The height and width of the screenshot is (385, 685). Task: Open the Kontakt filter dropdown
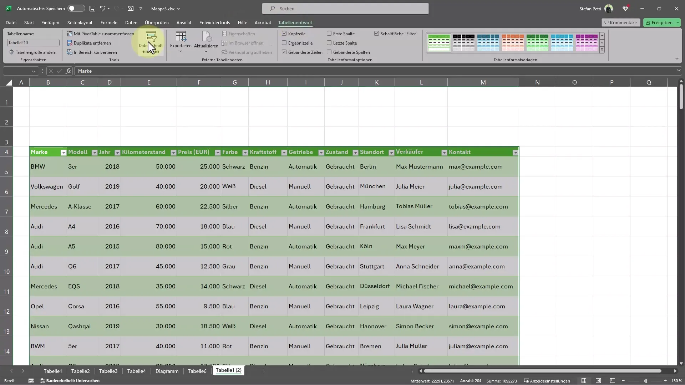(515, 153)
